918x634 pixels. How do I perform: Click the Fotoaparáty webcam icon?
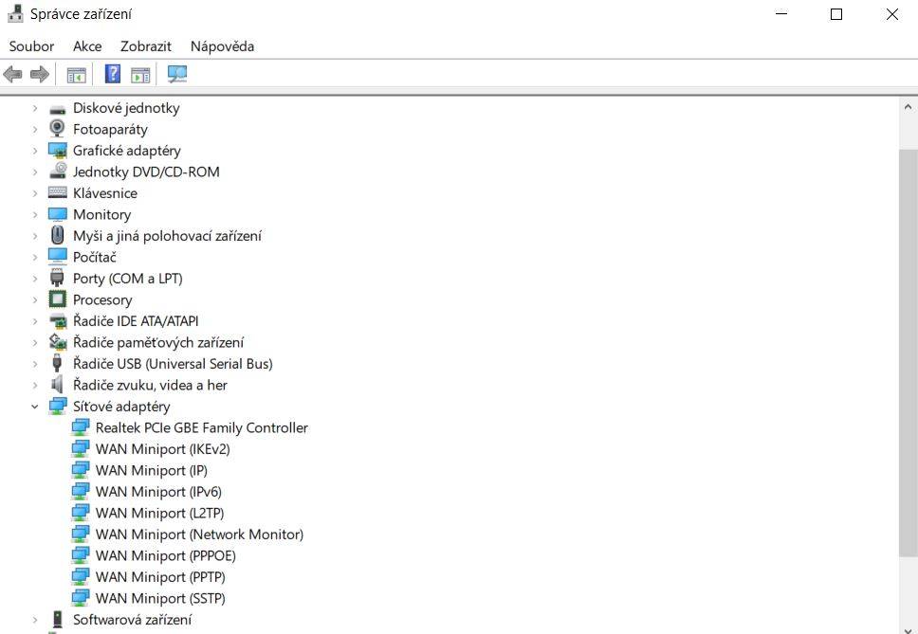[x=57, y=129]
